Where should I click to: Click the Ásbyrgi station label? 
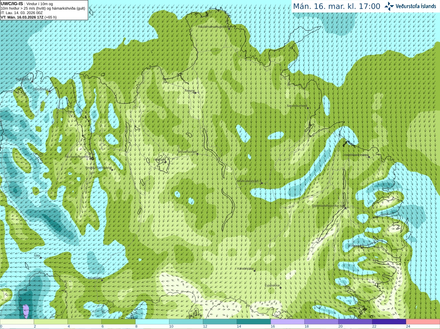189,91
